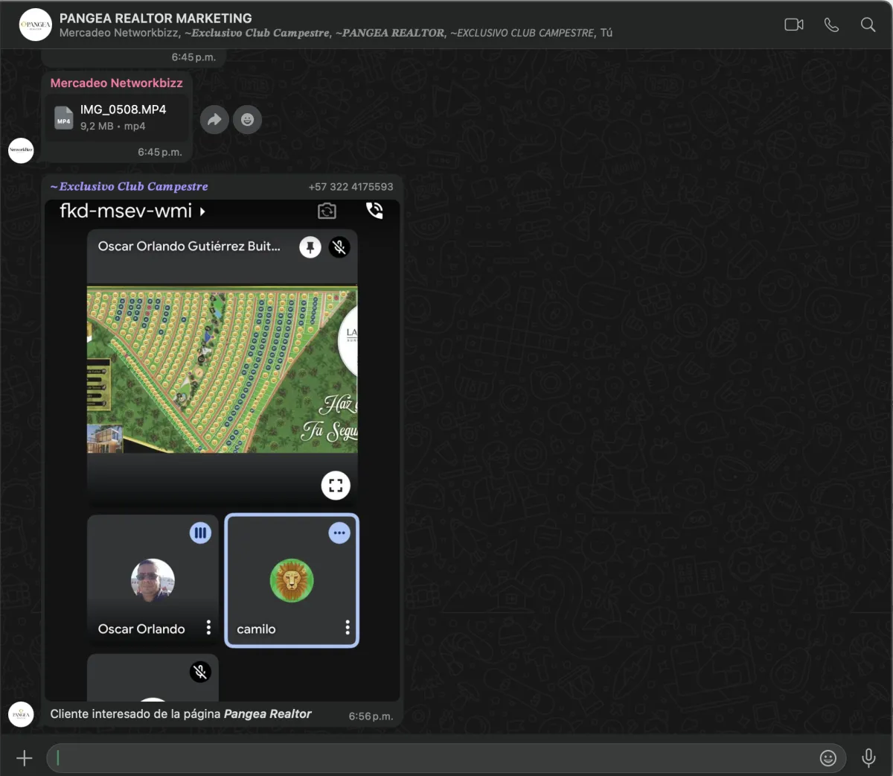
Task: Open search in the chat
Action: pyautogui.click(x=868, y=25)
